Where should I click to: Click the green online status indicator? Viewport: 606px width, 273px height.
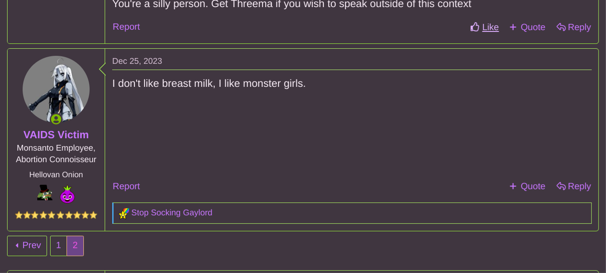click(x=56, y=119)
